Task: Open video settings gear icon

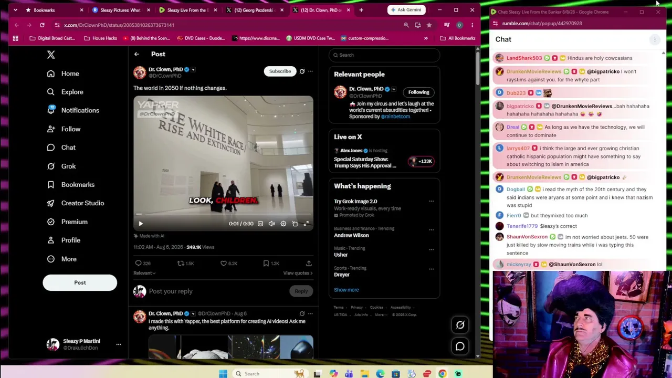Action: coord(283,224)
